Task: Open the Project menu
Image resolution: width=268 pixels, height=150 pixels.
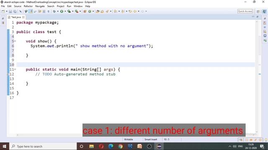Action: 60,6
